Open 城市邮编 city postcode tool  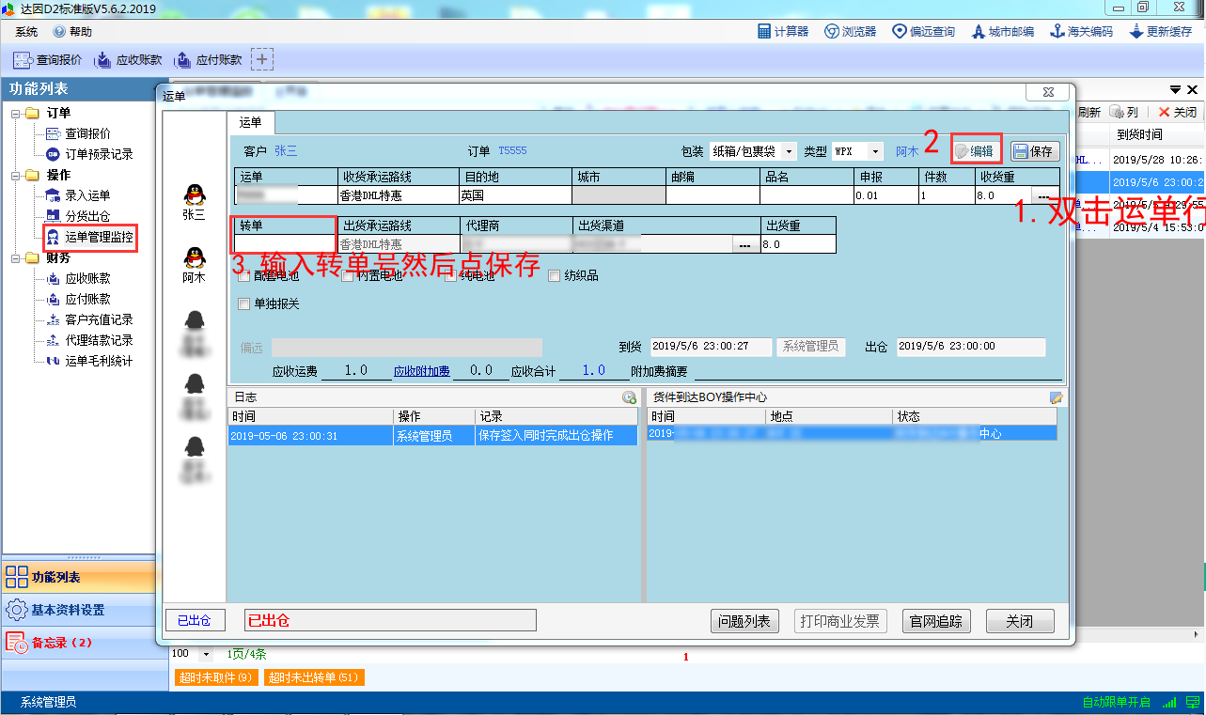(1003, 31)
